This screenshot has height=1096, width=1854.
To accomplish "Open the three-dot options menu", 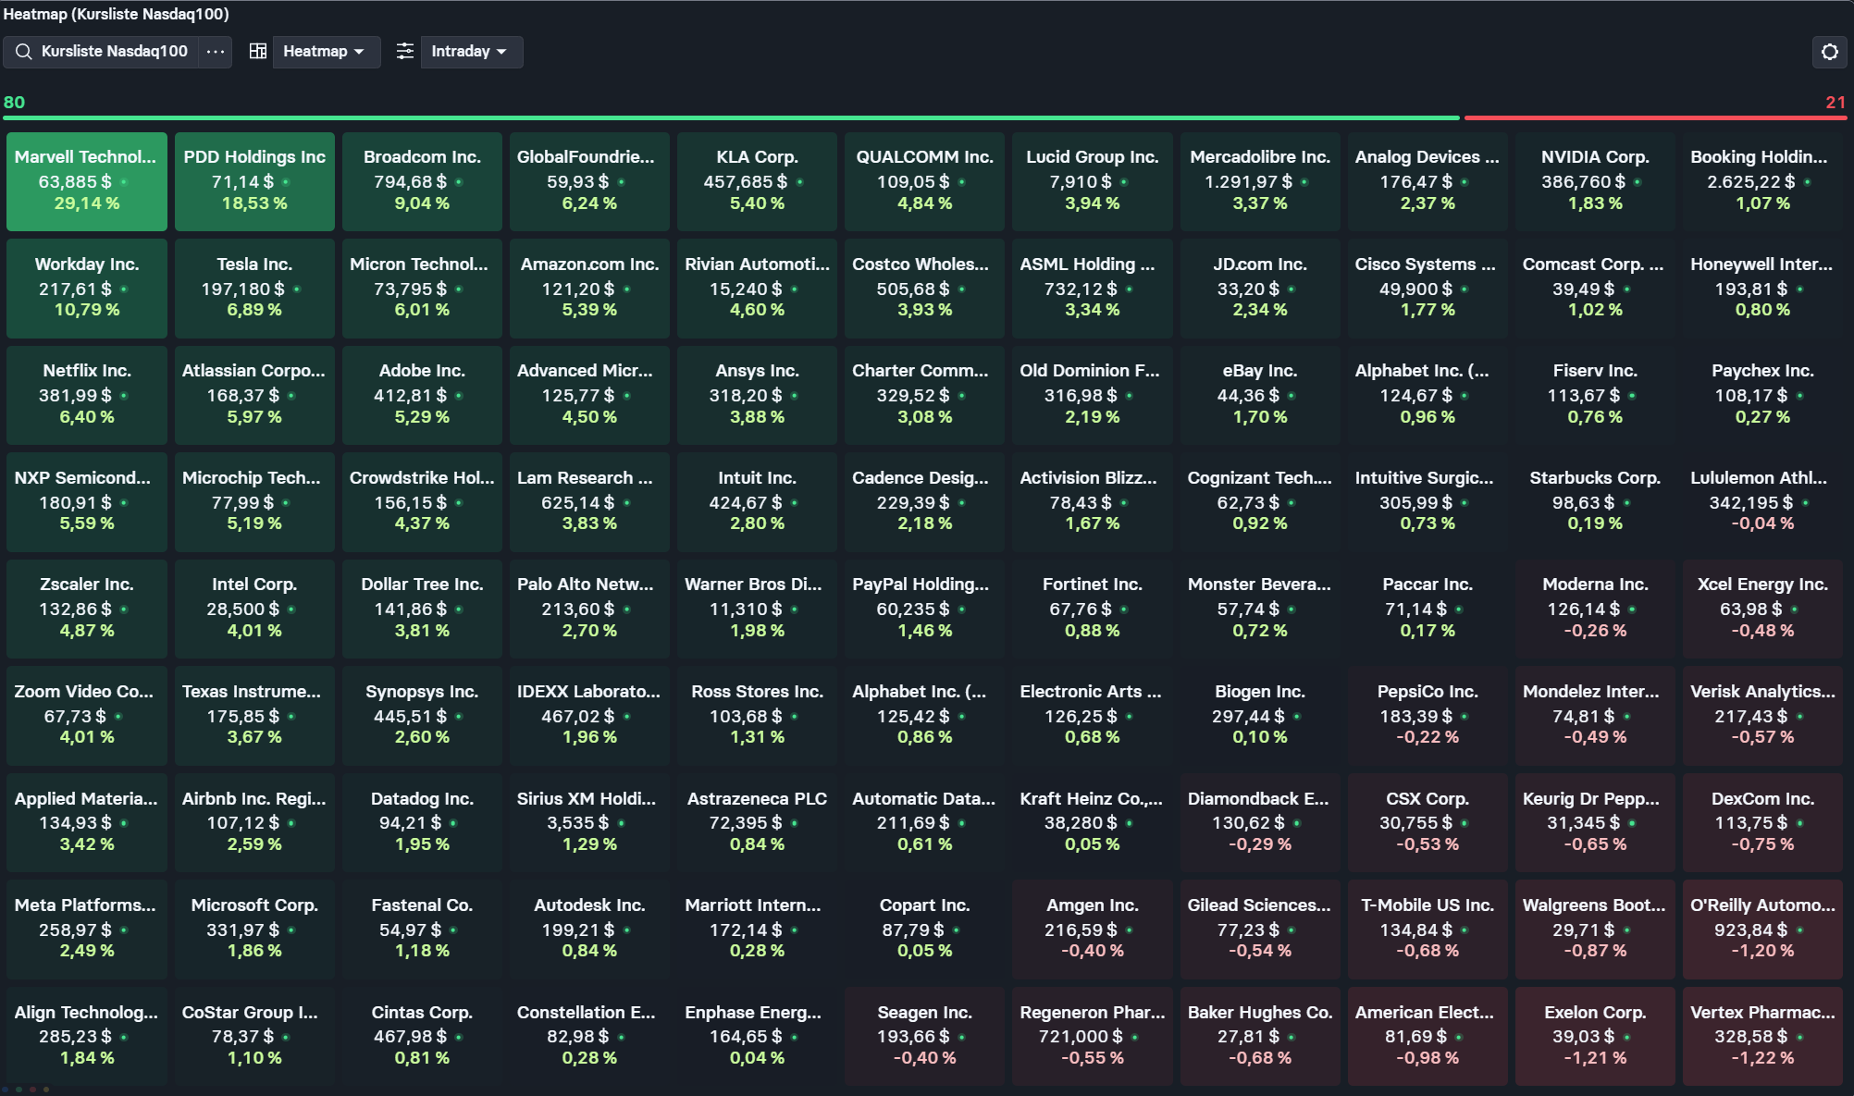I will pyautogui.click(x=216, y=52).
